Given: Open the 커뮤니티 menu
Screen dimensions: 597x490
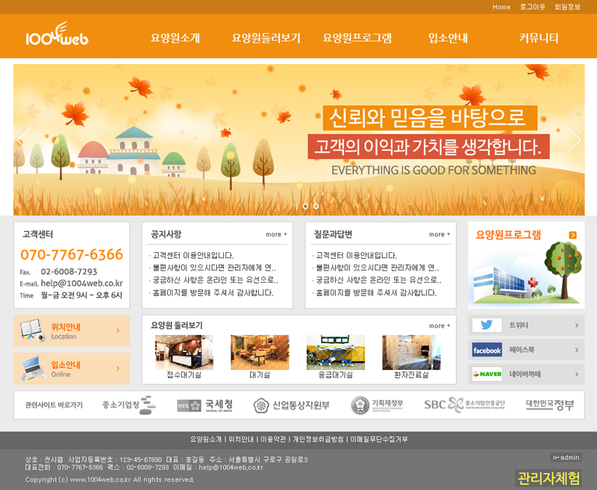Looking at the screenshot, I should pos(539,38).
